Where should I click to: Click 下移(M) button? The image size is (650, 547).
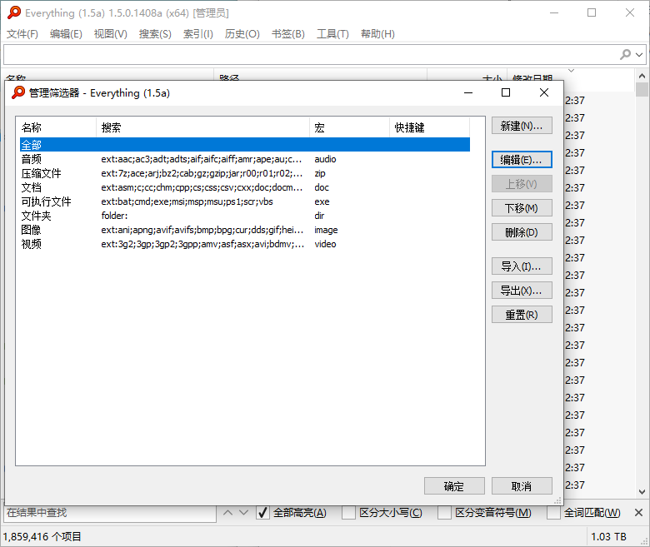point(522,208)
